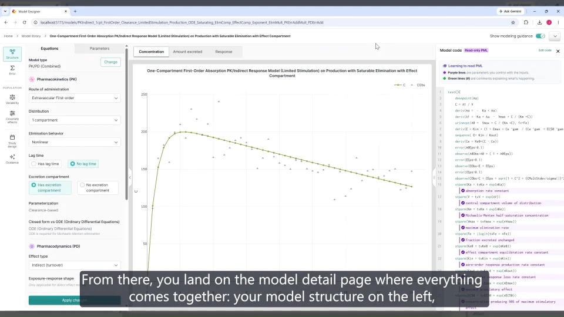Image resolution: width=564 pixels, height=317 pixels.
Task: Click the 'sequence( E= Kin / Kout)' code line
Action: [x=476, y=135]
